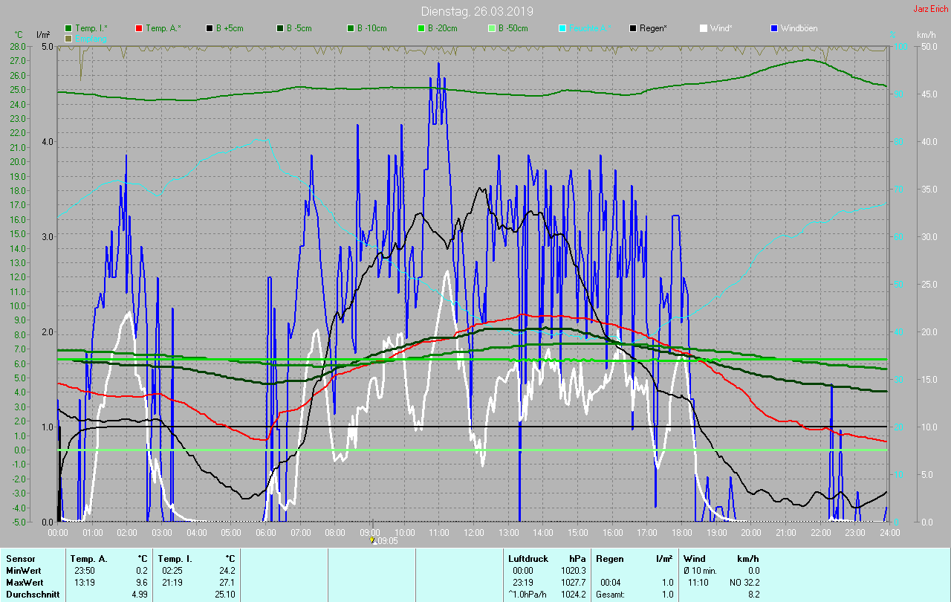Viewport: 951px width, 602px height.
Task: Click the B -10cm legend swatch
Action: tap(351, 28)
